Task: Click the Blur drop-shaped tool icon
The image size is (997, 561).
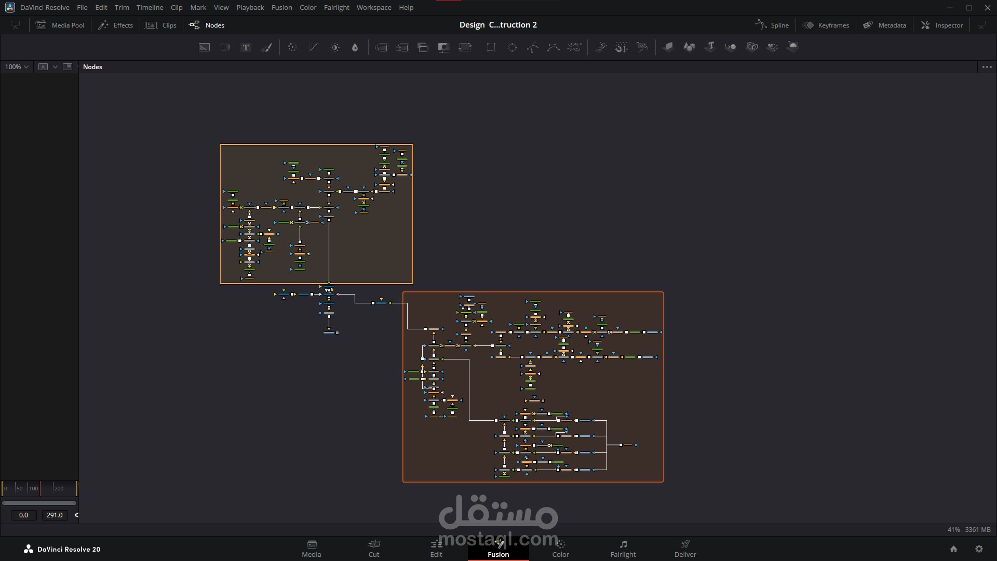Action: 355,47
